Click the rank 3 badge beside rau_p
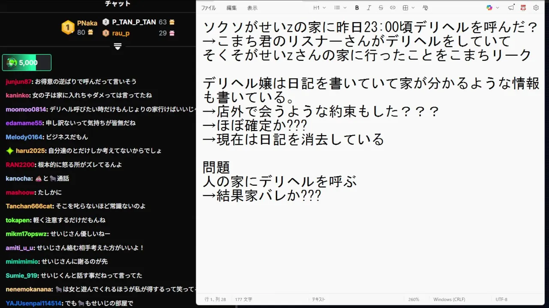549x308 pixels. pos(106,33)
